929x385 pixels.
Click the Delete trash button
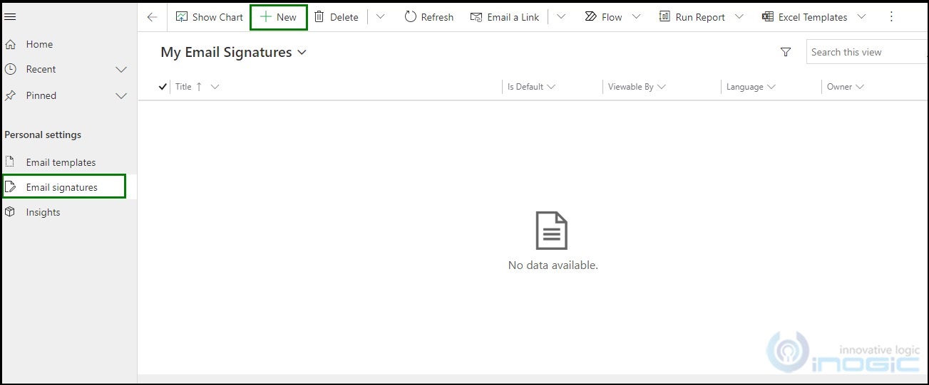click(x=336, y=17)
